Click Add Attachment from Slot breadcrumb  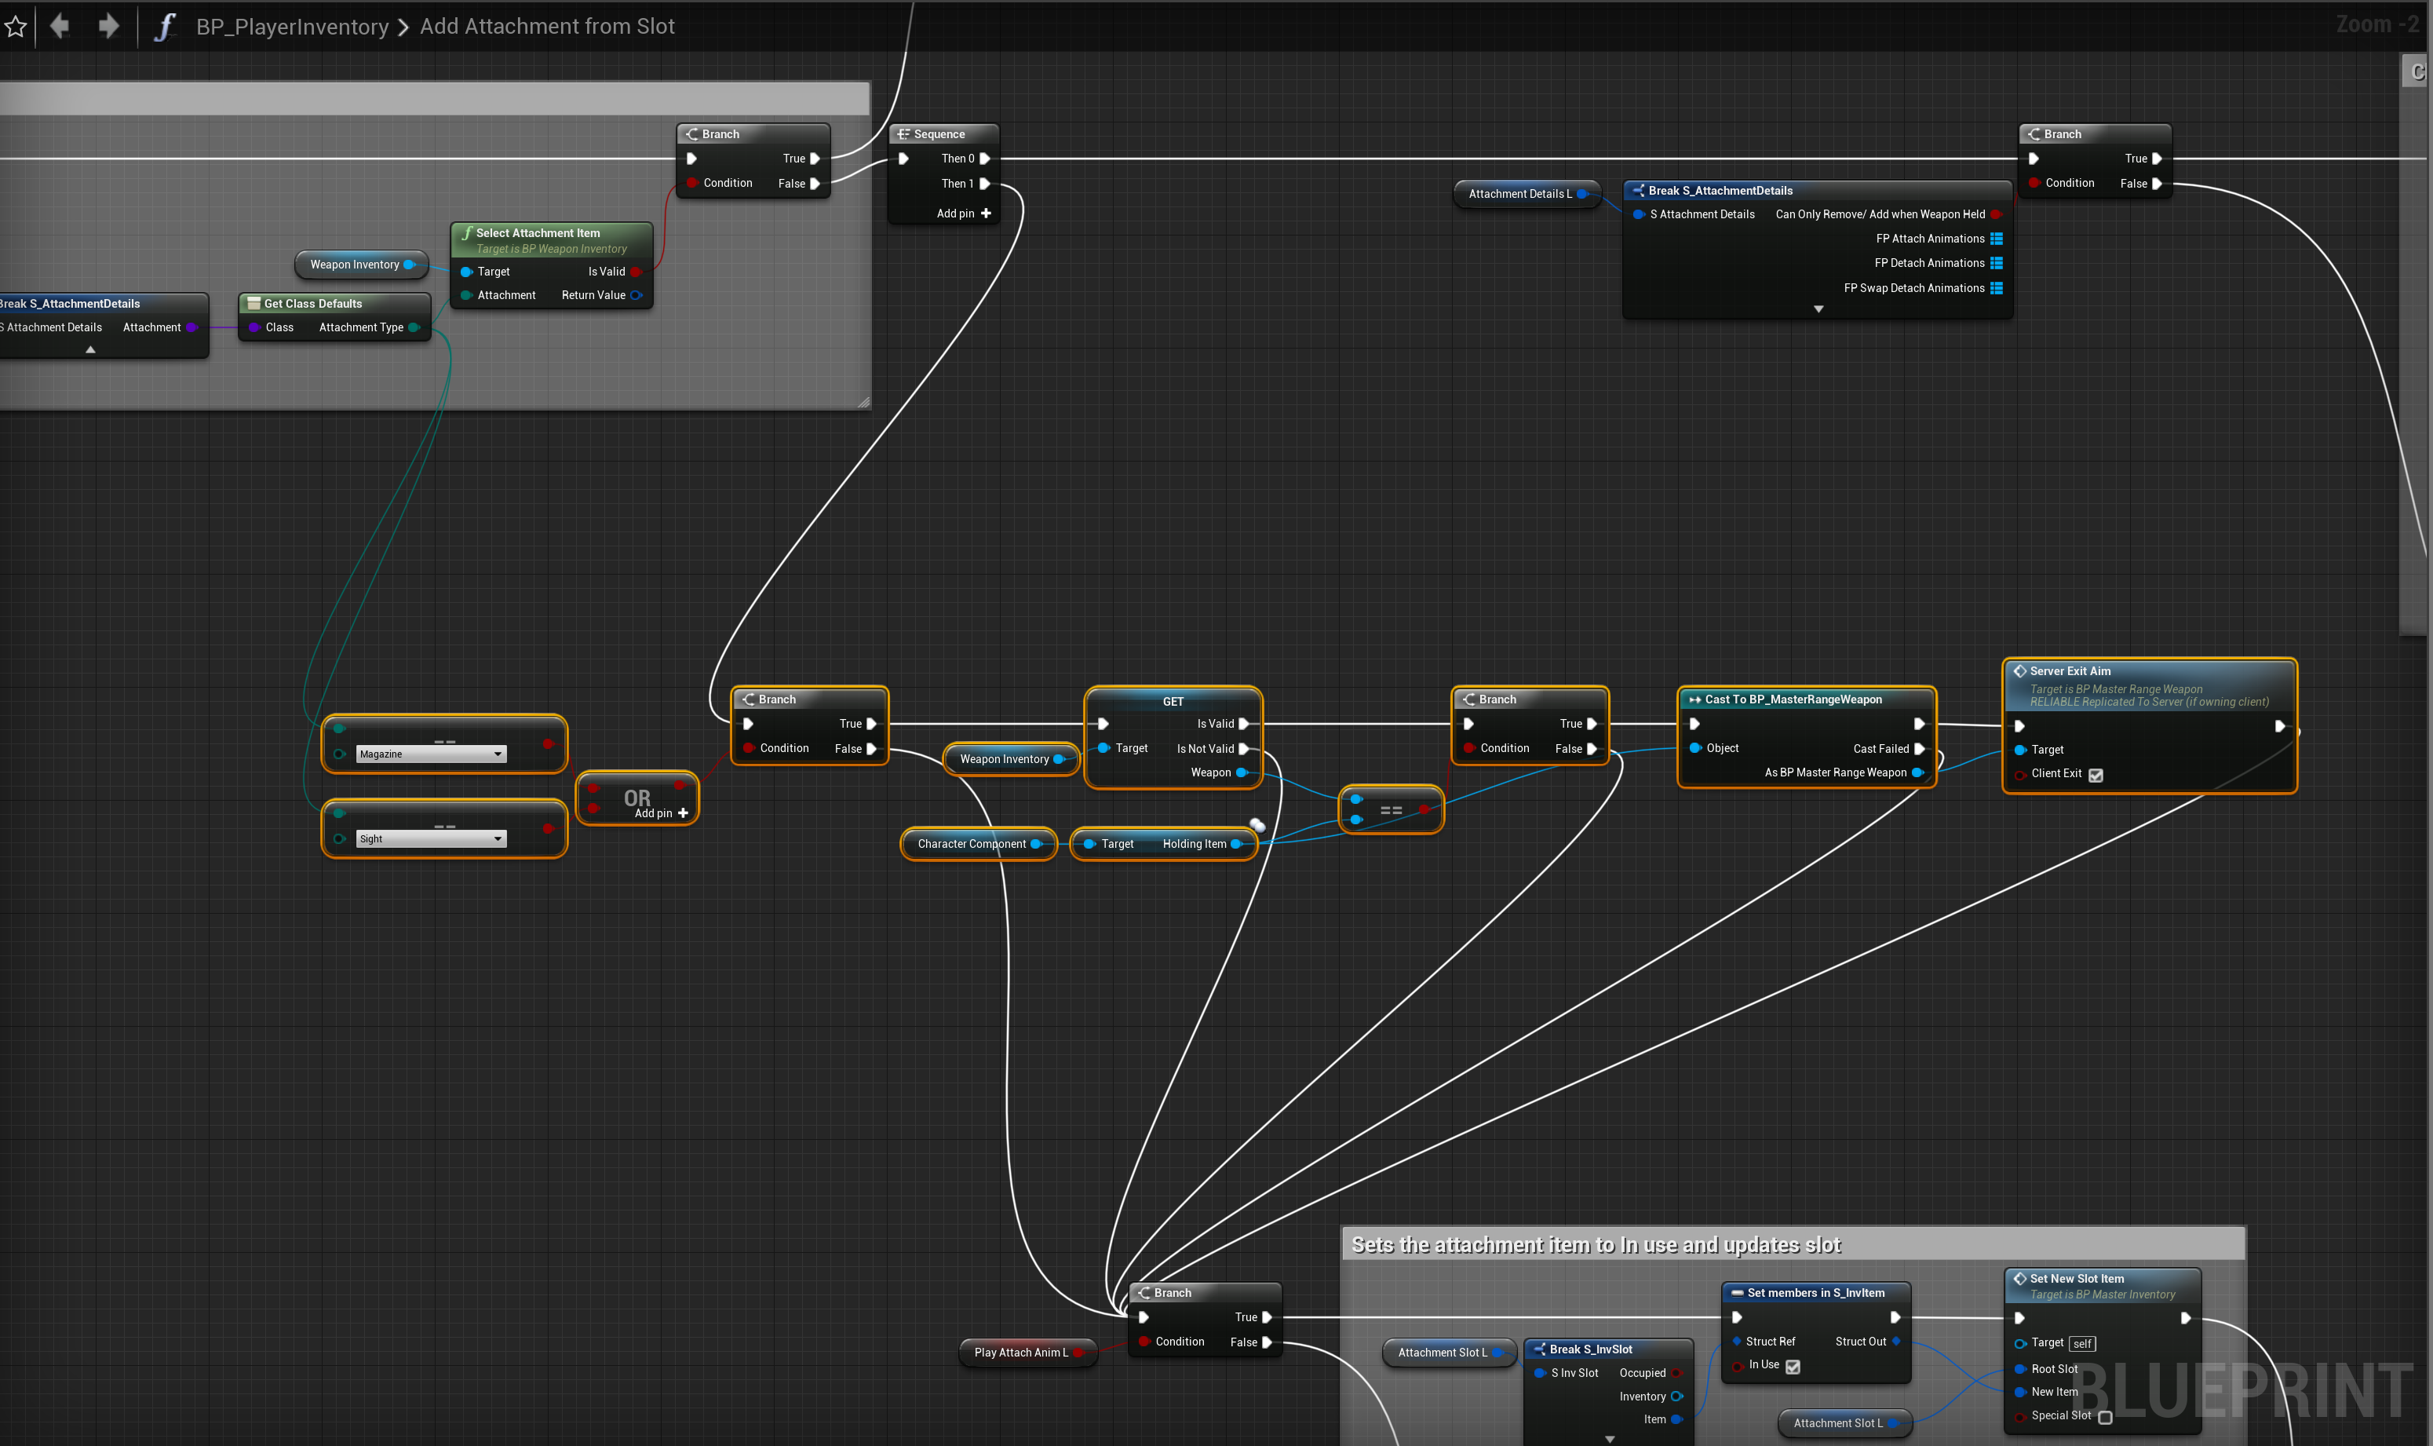point(546,27)
